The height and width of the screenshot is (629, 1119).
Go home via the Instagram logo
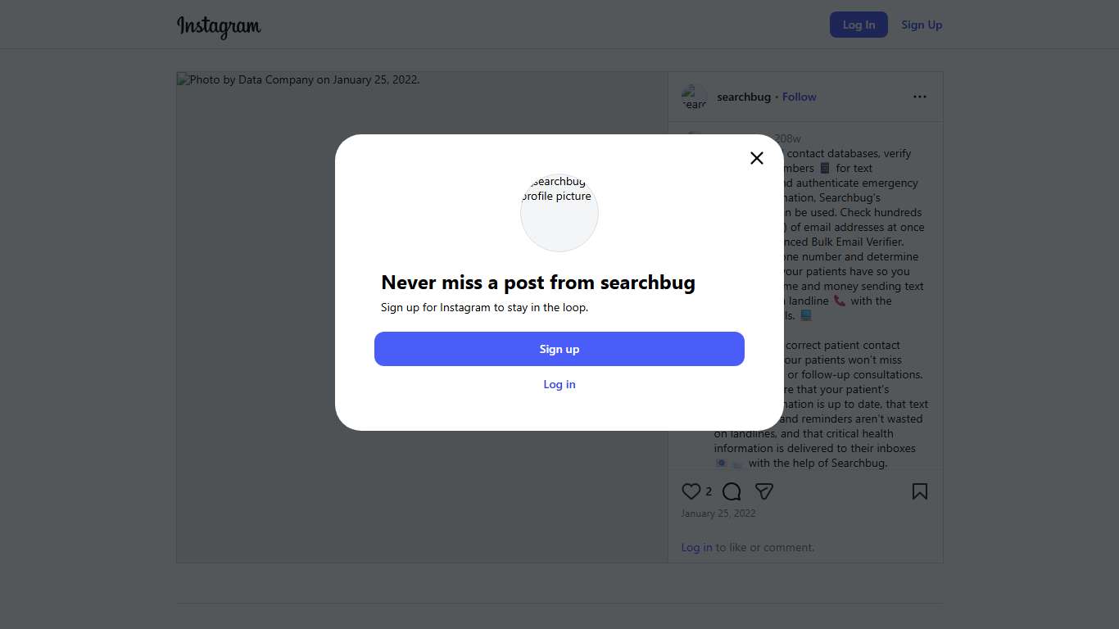click(x=219, y=25)
